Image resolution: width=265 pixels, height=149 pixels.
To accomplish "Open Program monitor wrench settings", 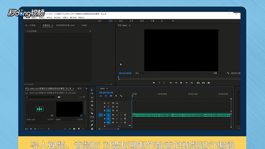I will [x=228, y=73].
